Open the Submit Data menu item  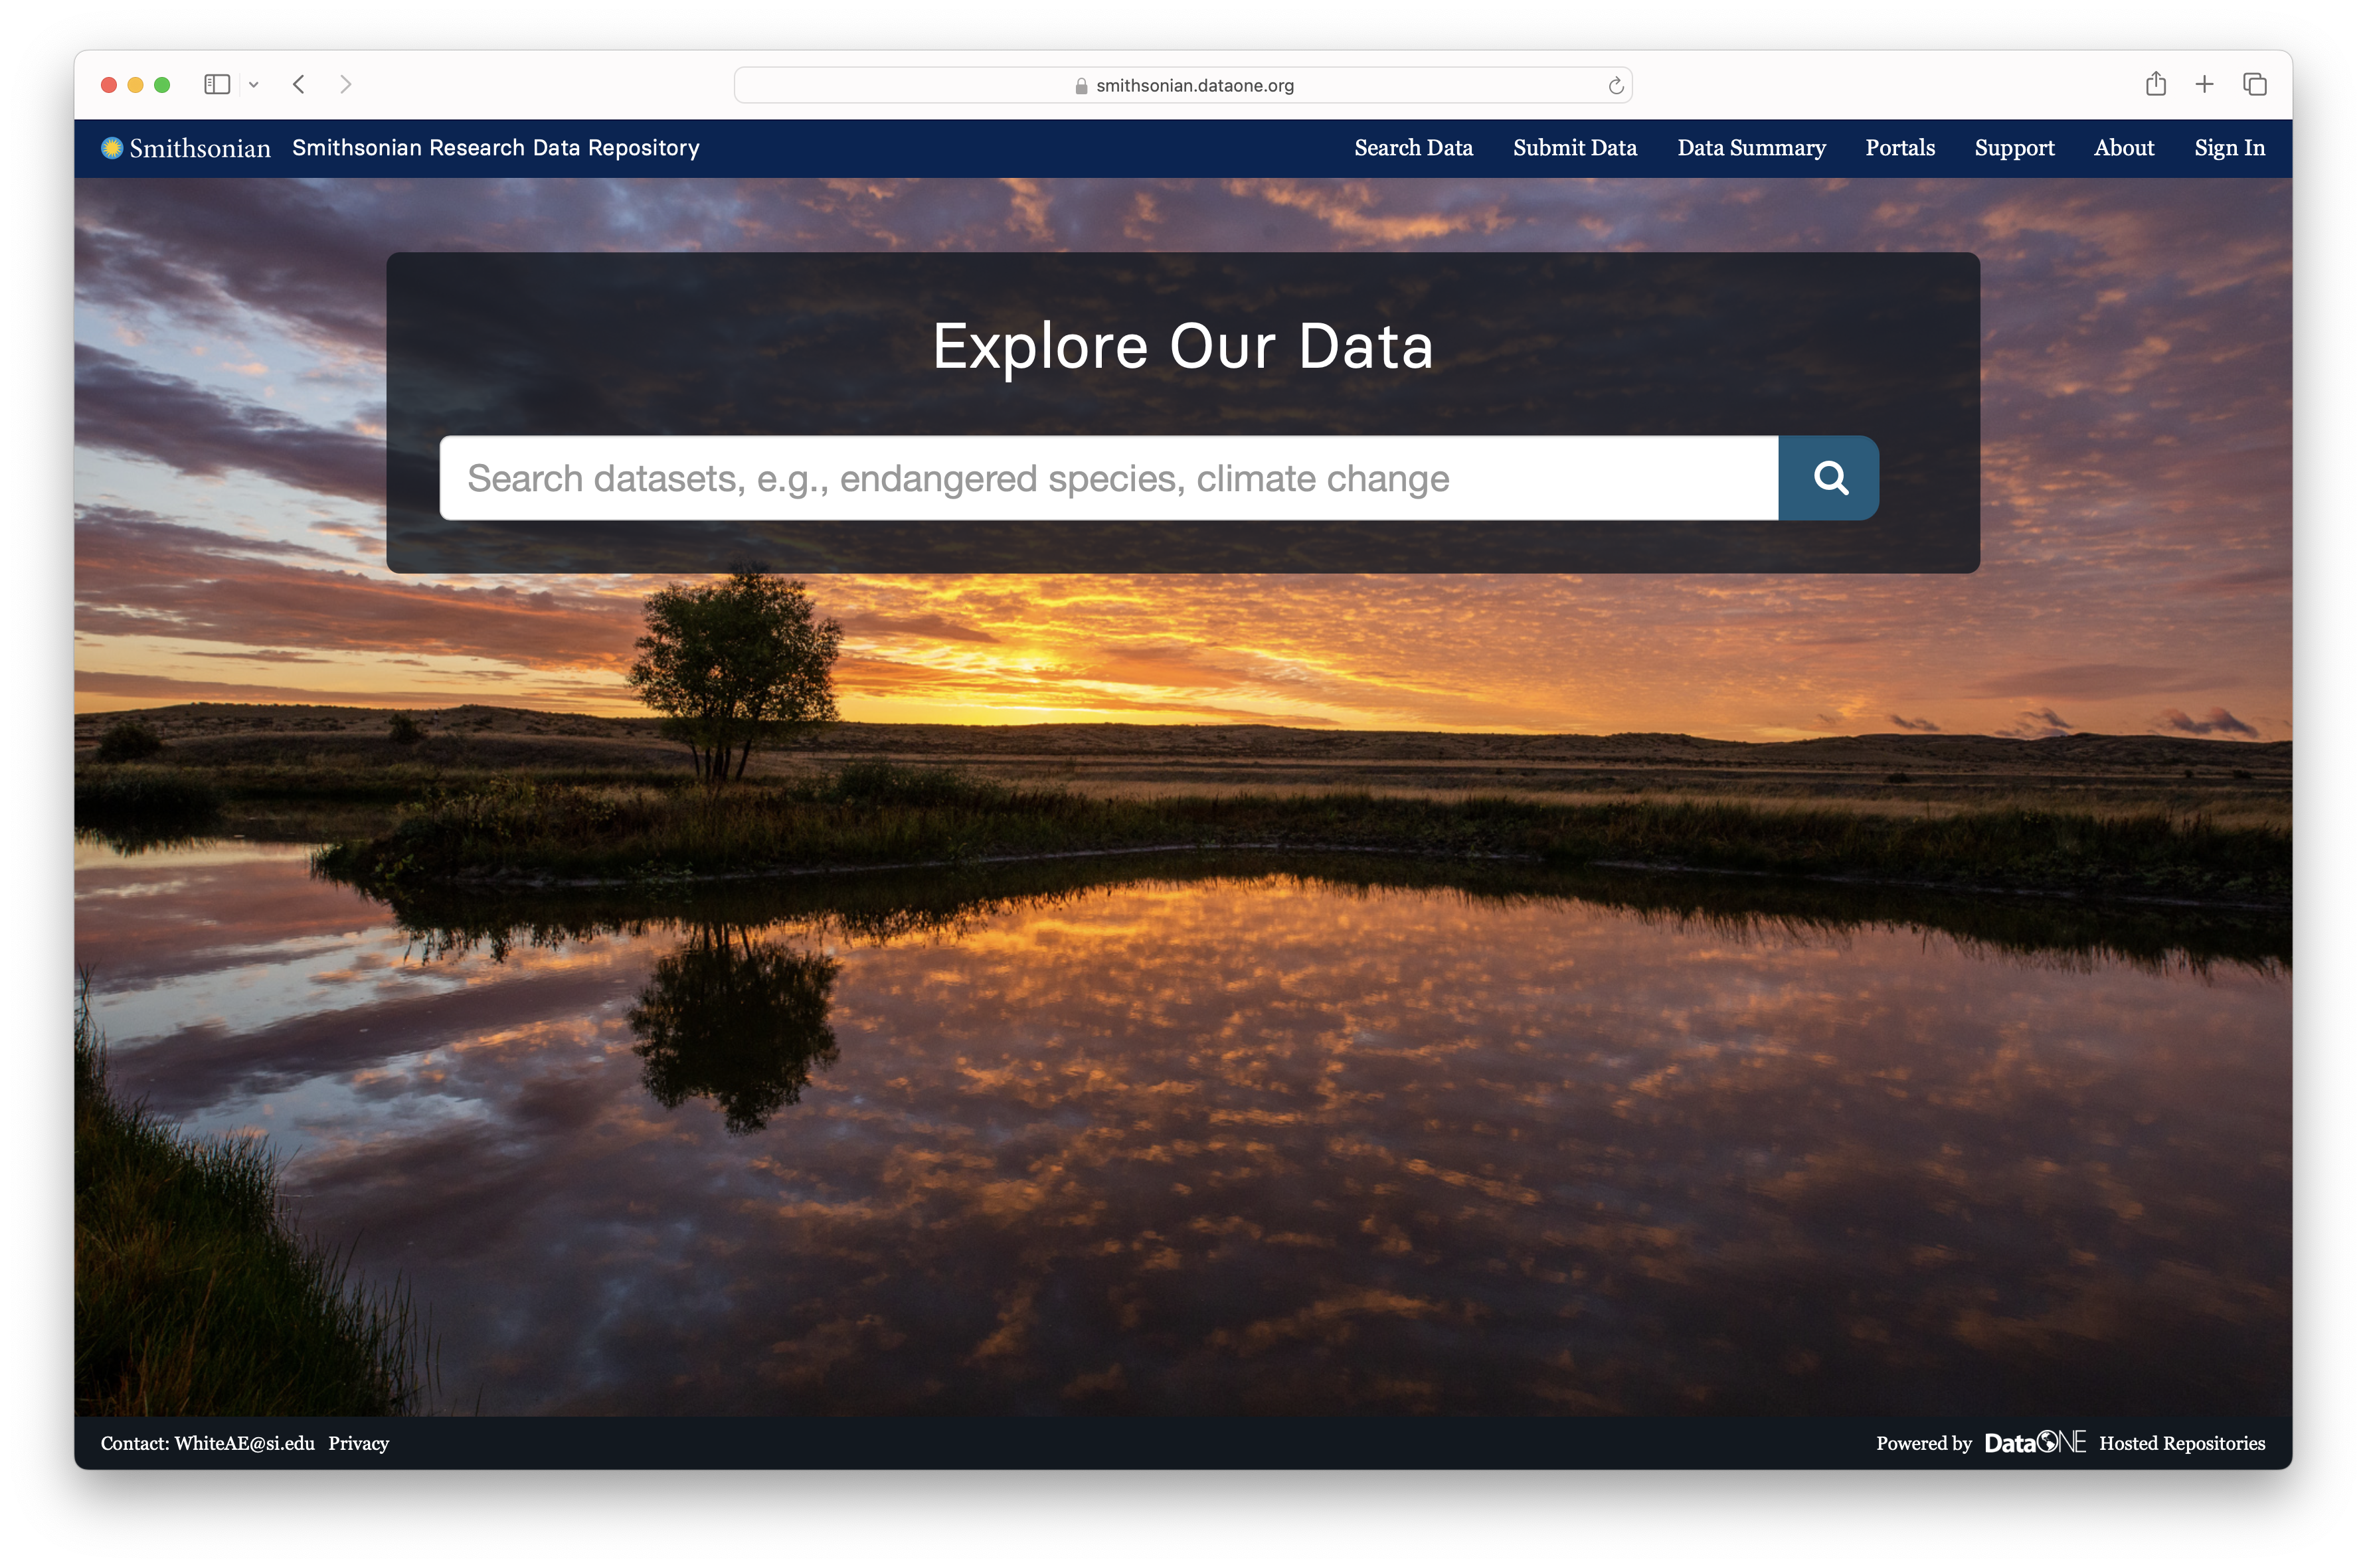(x=1575, y=148)
